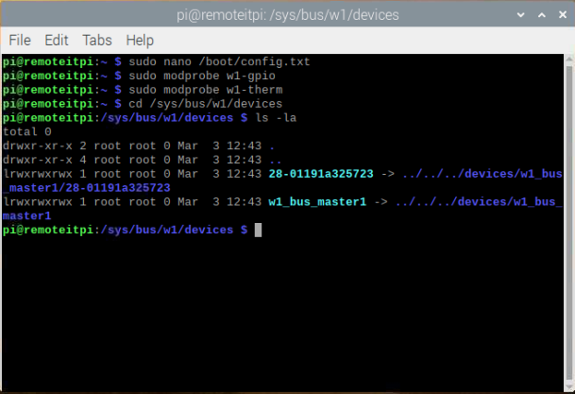
Task: Click the 'sudo modprobe w1-therm' command
Action: pyautogui.click(x=195, y=90)
